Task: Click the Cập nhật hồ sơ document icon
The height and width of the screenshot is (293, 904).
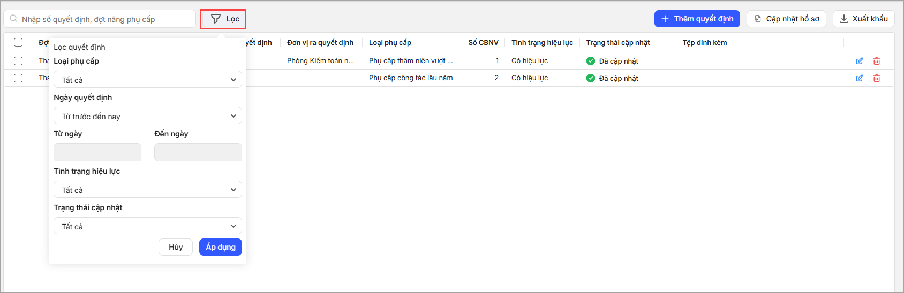Action: pyautogui.click(x=758, y=19)
